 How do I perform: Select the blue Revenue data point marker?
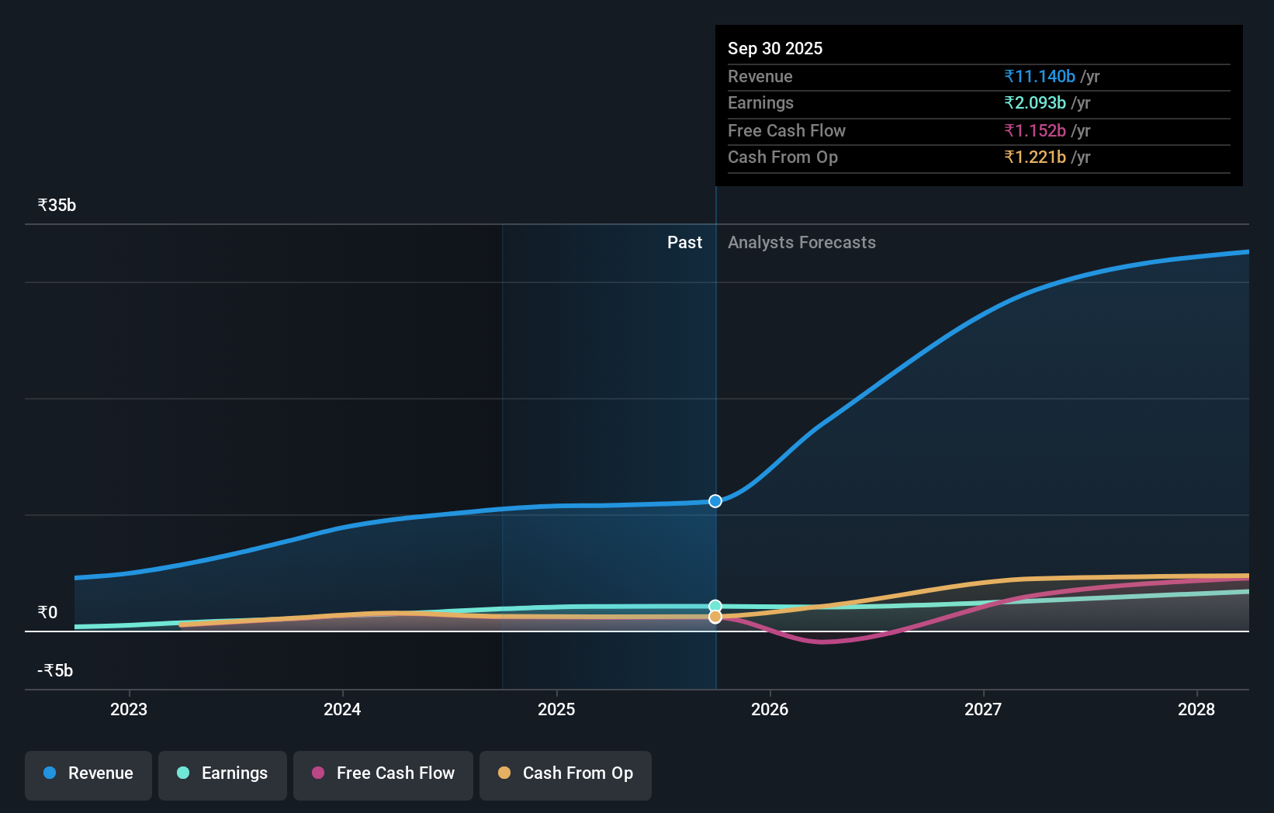pos(715,500)
